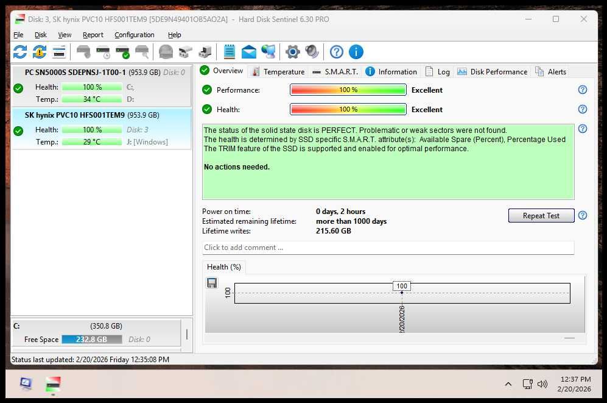Image resolution: width=607 pixels, height=403 pixels.
Task: Open the Help menu
Action: 174,35
